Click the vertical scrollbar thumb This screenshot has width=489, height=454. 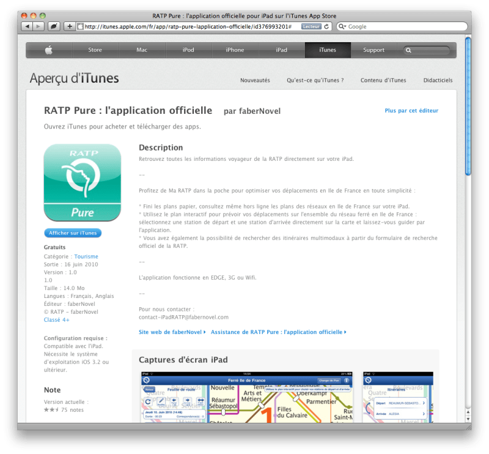[468, 106]
